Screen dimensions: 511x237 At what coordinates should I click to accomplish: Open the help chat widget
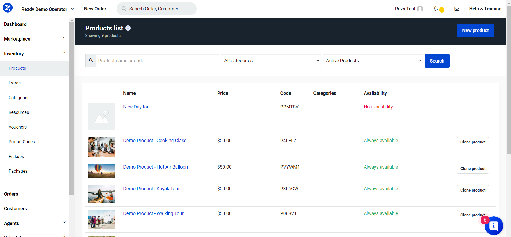494,226
